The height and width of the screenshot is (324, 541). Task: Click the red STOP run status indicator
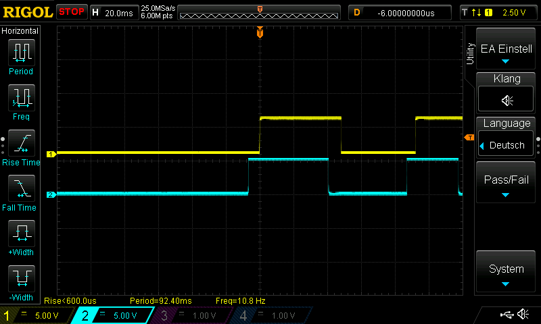(x=72, y=12)
